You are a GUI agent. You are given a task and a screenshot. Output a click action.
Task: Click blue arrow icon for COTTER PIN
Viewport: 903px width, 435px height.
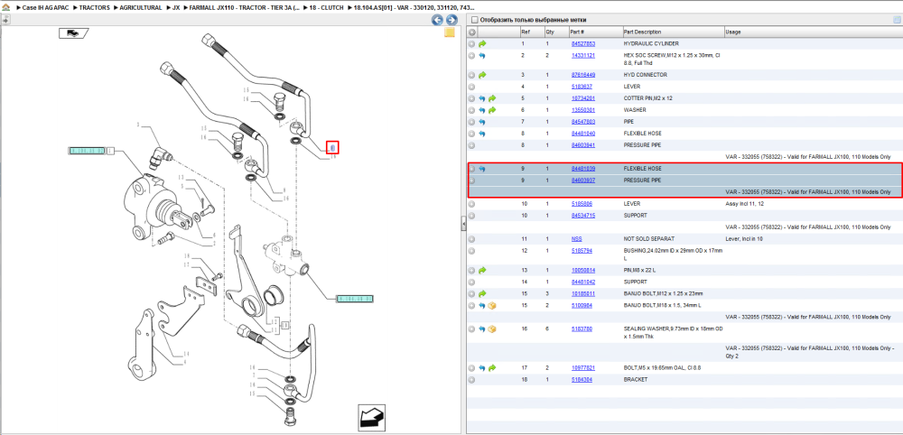tap(482, 98)
